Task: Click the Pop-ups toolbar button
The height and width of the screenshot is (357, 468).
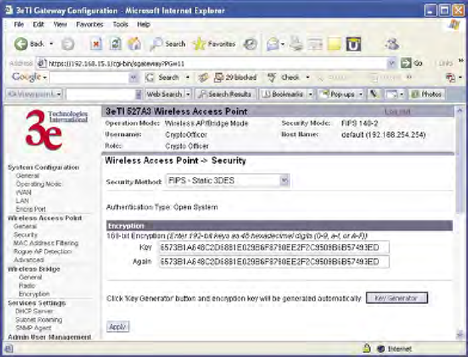Action: (x=338, y=94)
